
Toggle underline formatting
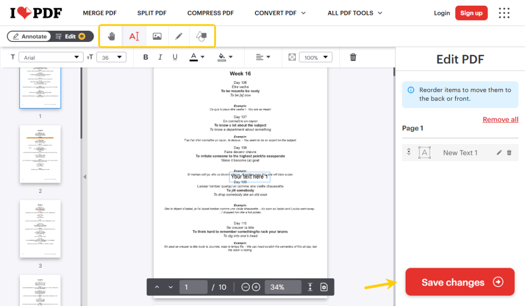[x=175, y=57]
